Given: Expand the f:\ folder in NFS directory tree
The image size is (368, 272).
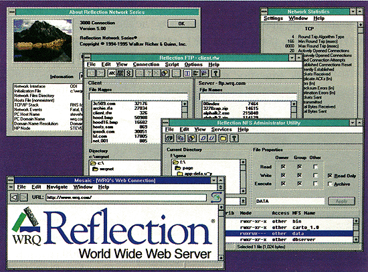Looking at the screenshot, I should [x=179, y=162].
